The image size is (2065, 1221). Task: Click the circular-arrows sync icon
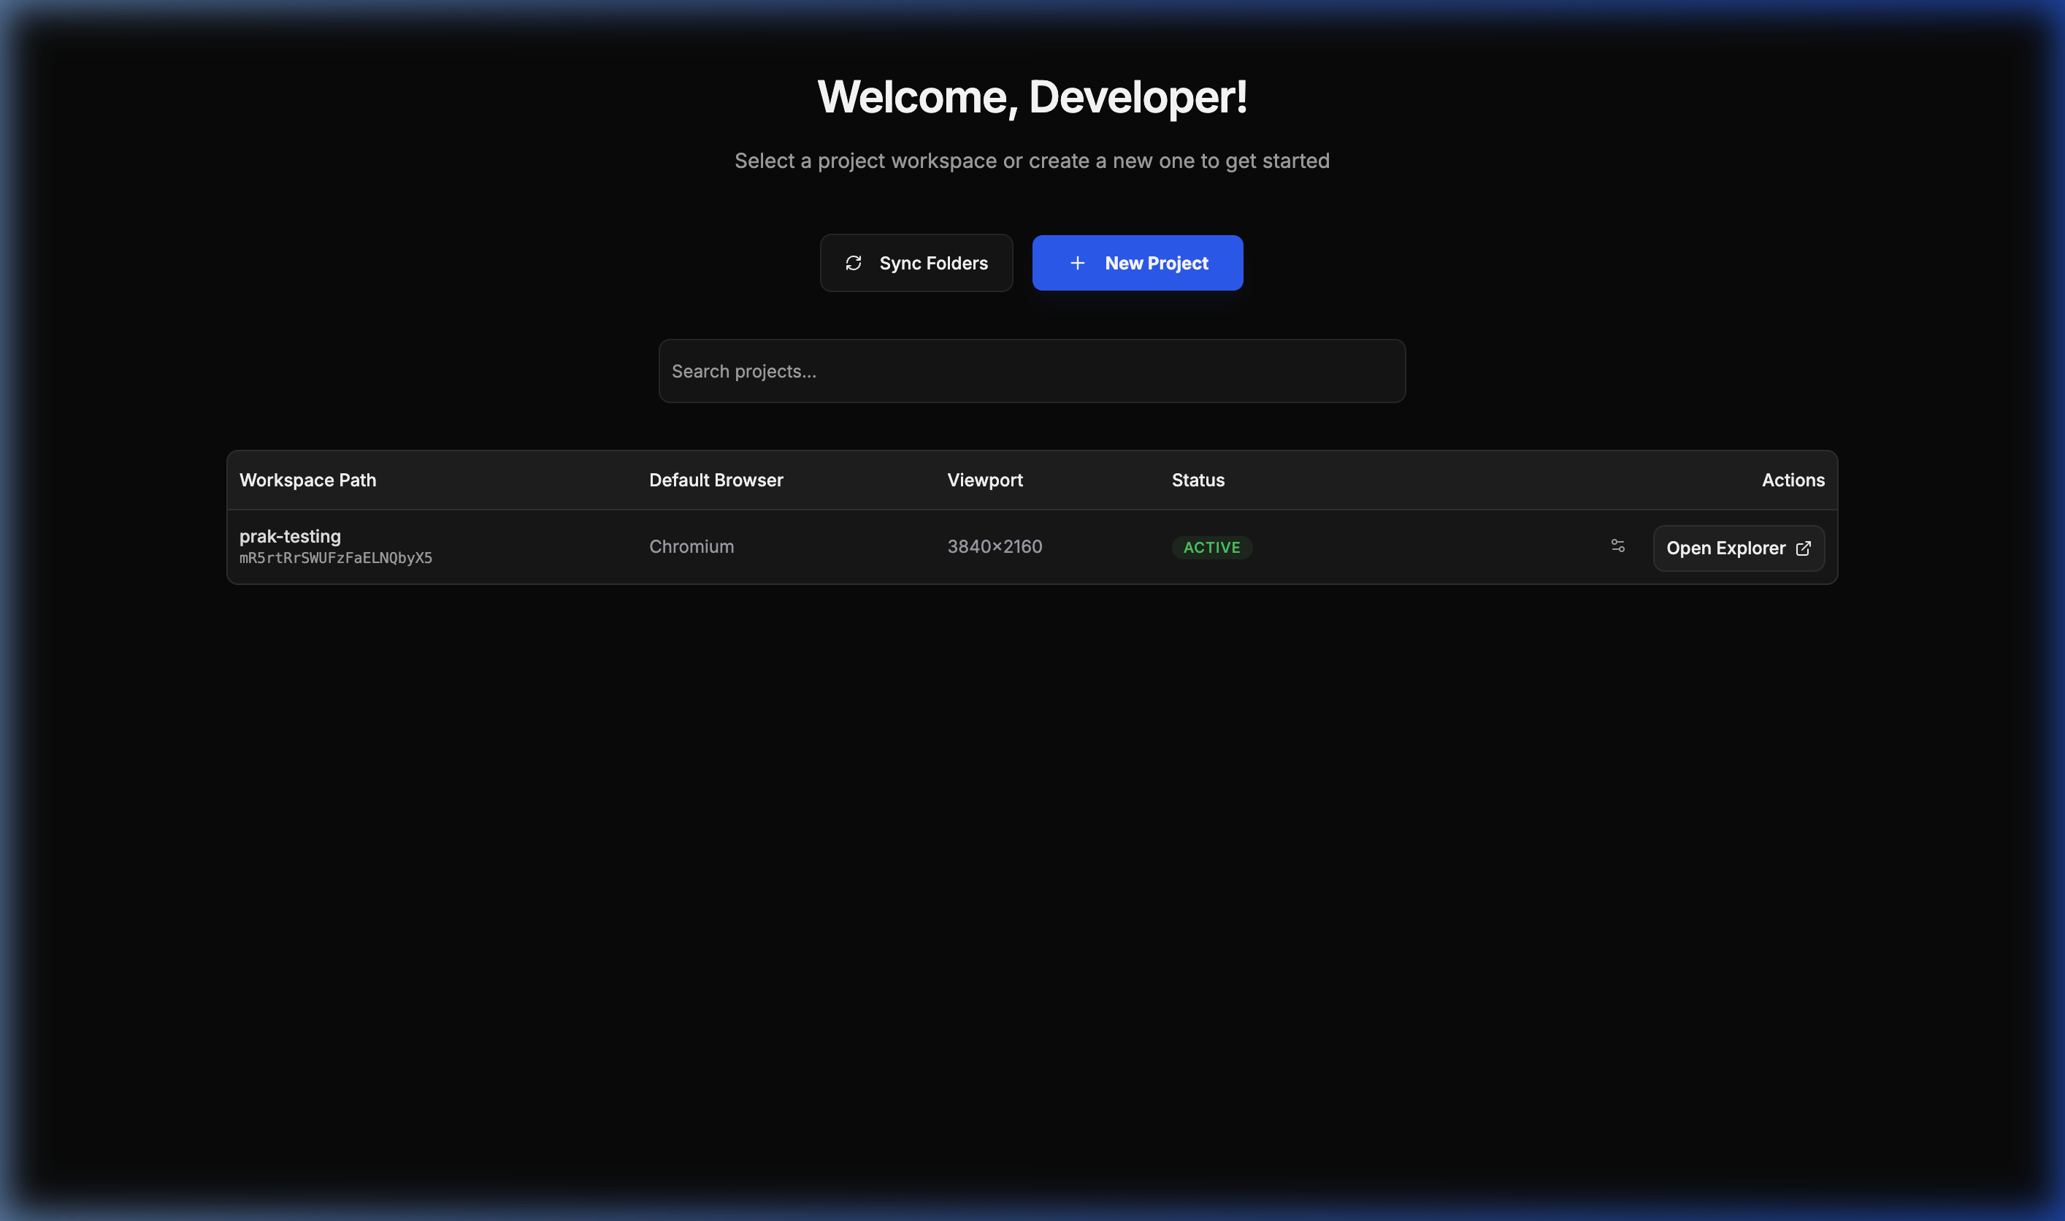(x=853, y=262)
